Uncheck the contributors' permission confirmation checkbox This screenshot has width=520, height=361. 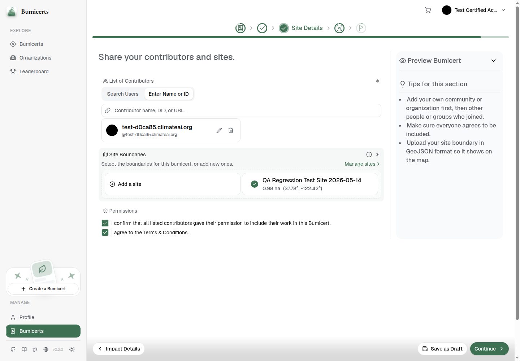point(105,223)
